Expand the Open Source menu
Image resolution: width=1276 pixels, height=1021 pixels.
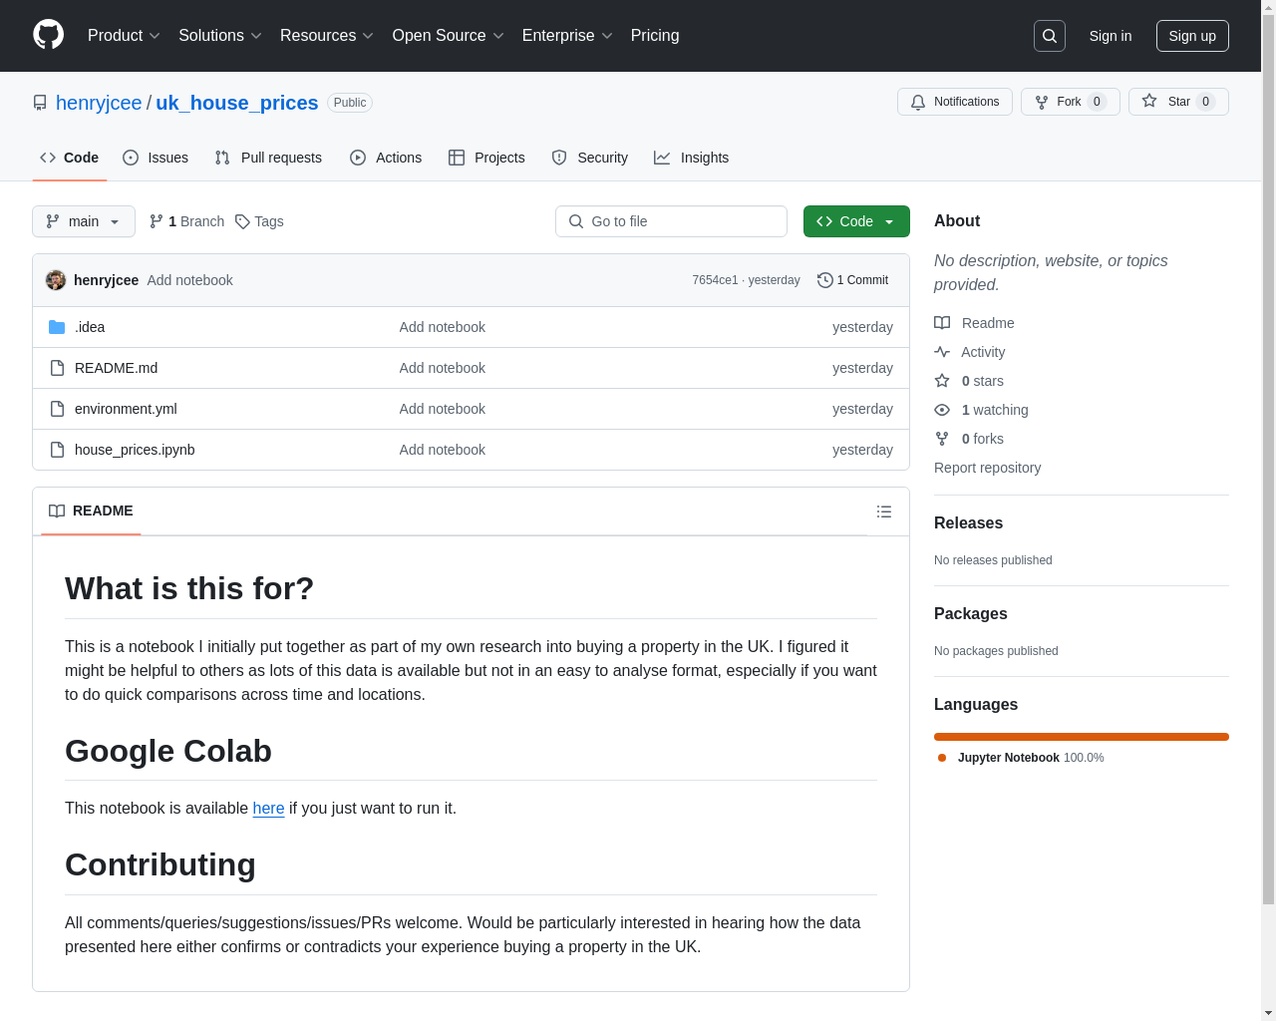click(x=449, y=36)
